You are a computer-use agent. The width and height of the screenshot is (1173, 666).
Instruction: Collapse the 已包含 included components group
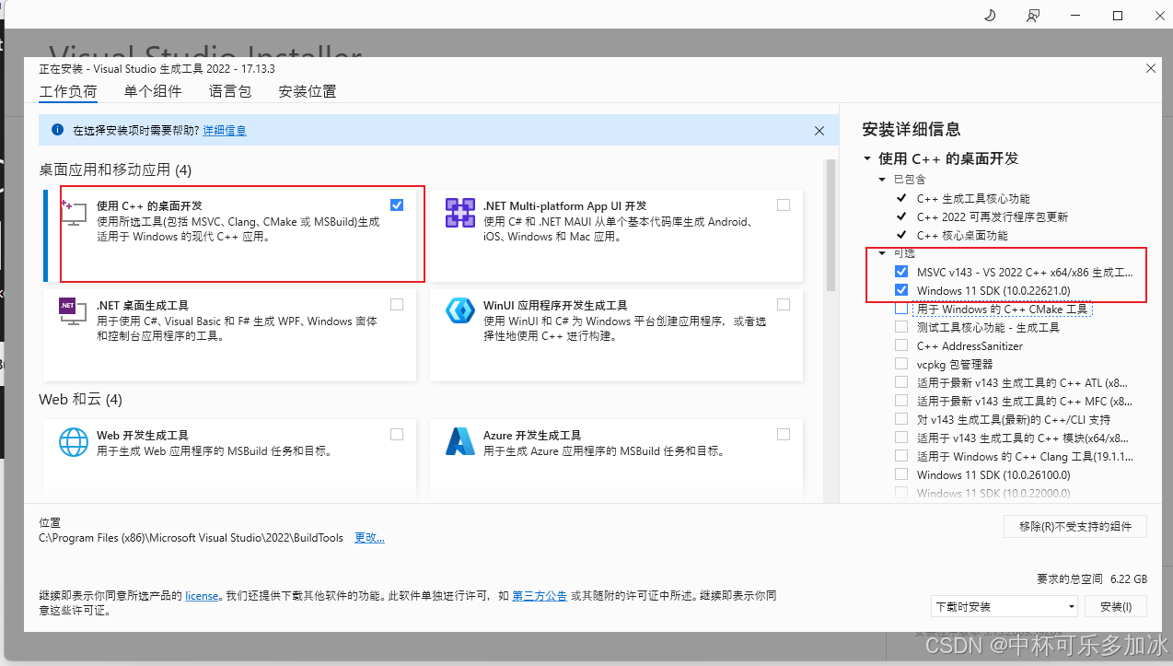(882, 179)
